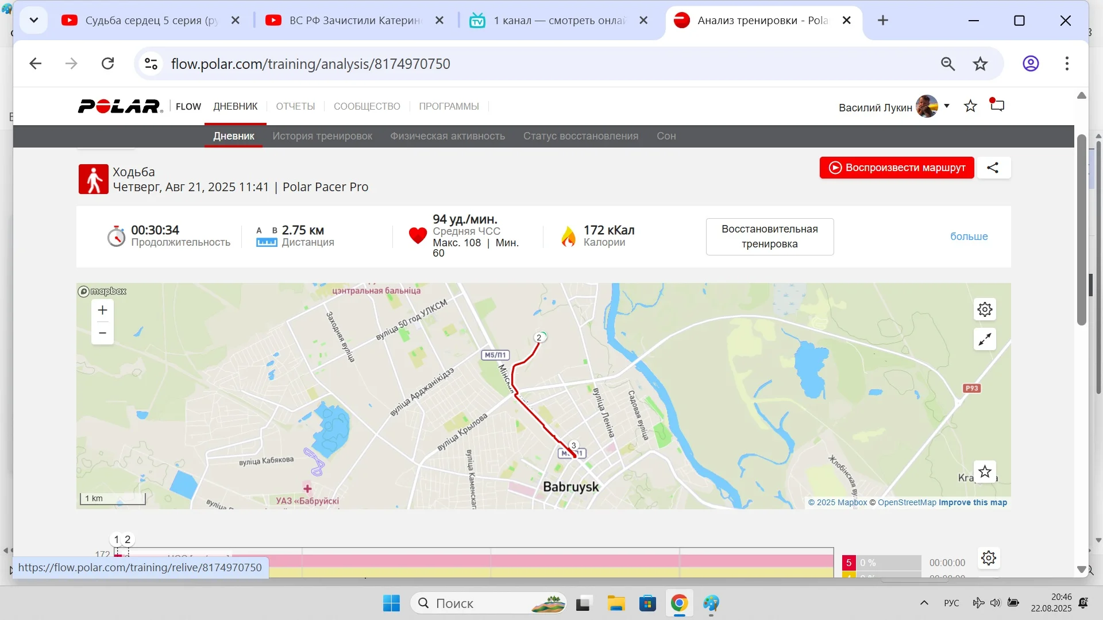The width and height of the screenshot is (1103, 620).
Task: Open the notifications icon in Polar header
Action: coord(997,106)
